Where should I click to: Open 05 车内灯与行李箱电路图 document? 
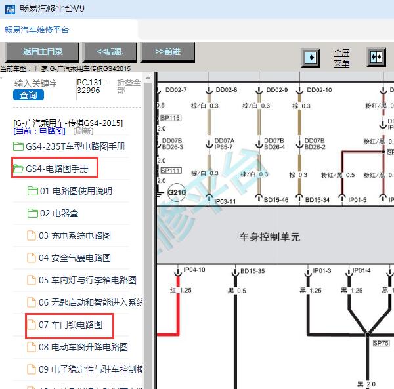coord(87,280)
